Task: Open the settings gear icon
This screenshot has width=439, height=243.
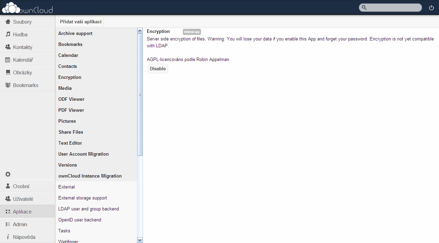Action: point(8,174)
